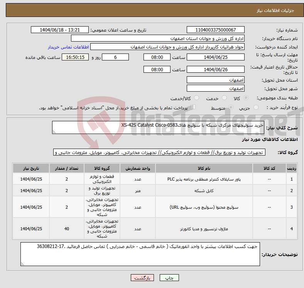This screenshot has height=288, width=304.
Task: Click the delivery province field اصفهان
Action: 215,80
